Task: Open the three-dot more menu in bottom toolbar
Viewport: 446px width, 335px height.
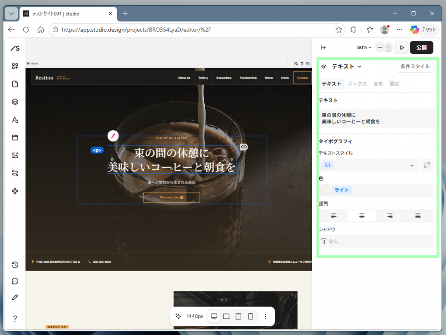Action: coord(265,316)
